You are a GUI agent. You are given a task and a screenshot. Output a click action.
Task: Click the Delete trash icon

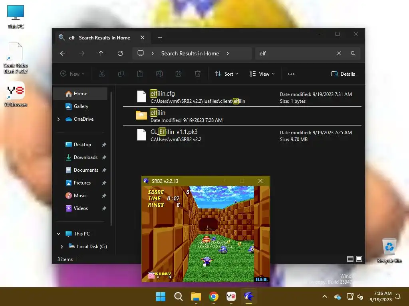(198, 74)
